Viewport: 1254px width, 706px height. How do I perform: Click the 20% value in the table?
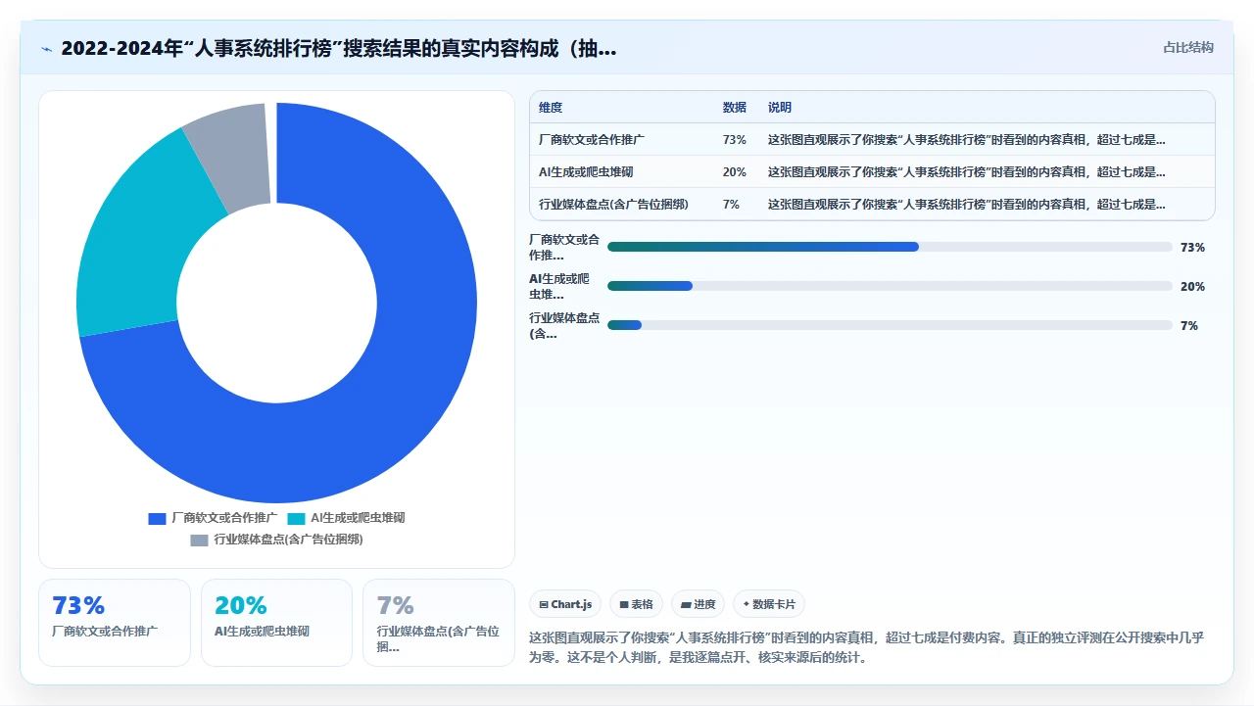click(734, 172)
